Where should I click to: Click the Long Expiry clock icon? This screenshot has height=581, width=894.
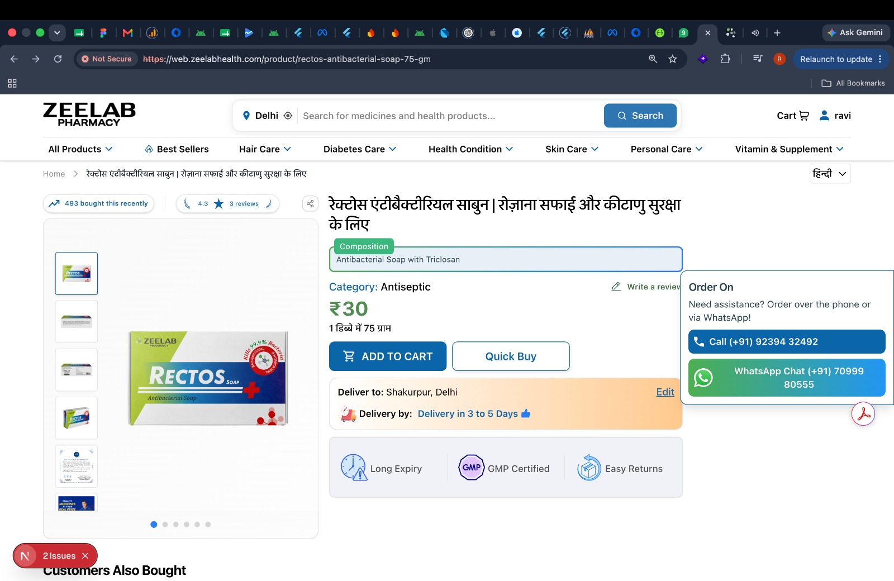click(x=354, y=468)
